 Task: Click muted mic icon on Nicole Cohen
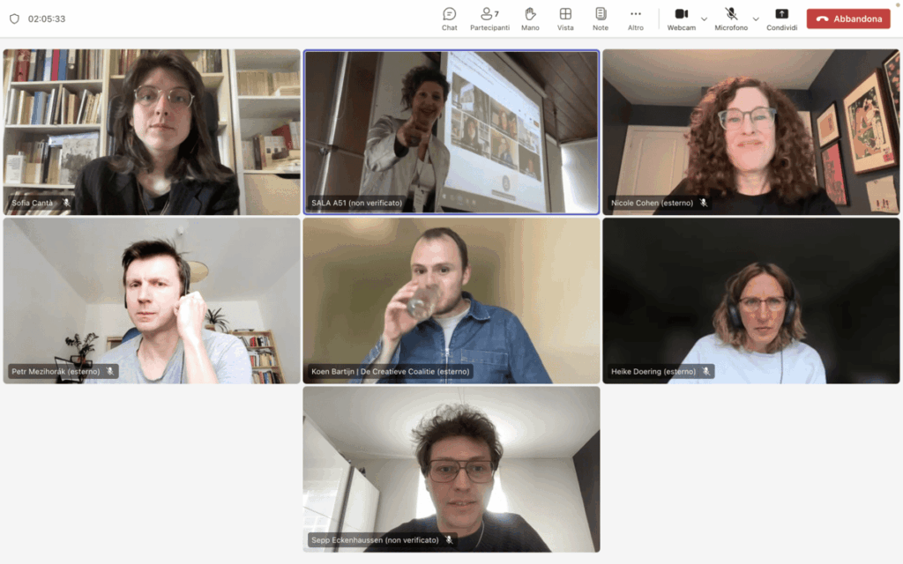point(703,203)
